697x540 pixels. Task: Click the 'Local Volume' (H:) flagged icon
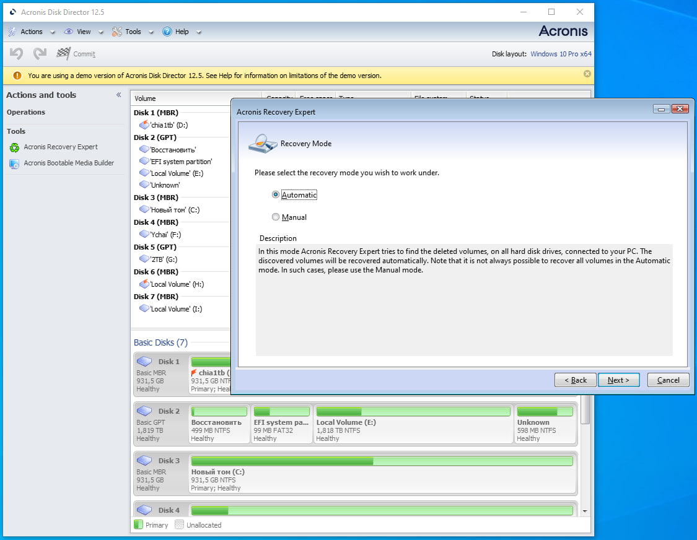click(x=144, y=284)
